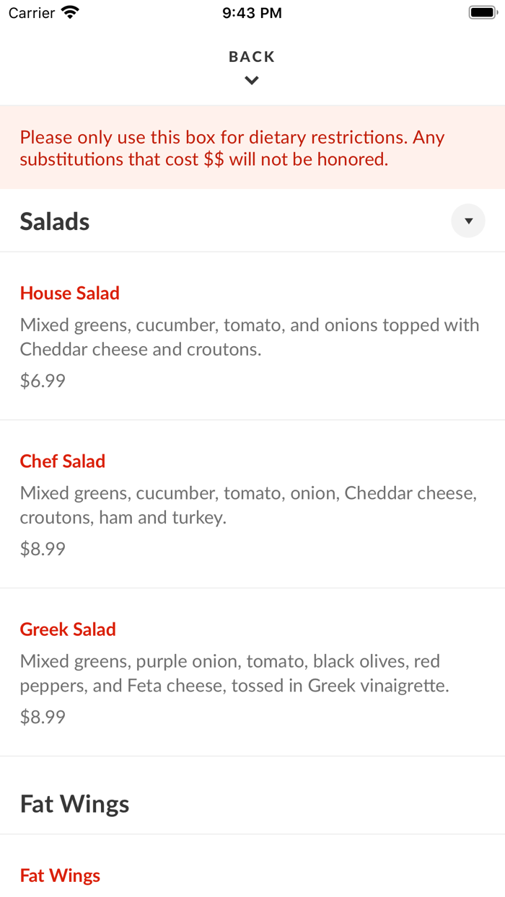Click the 9:43 PM clock
Viewport: 505px width, 897px height.
pyautogui.click(x=252, y=13)
